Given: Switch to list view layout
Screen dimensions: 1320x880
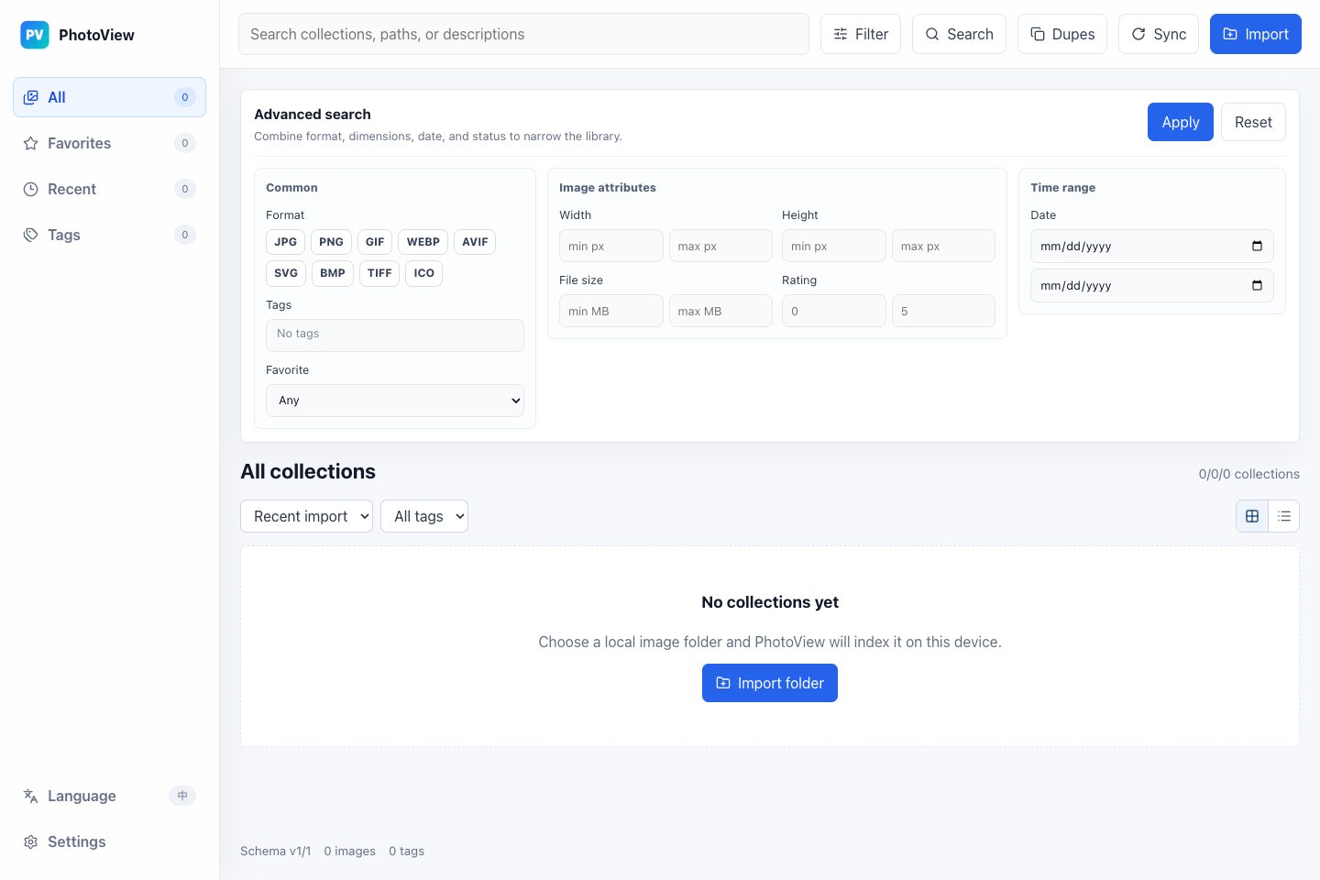Looking at the screenshot, I should coord(1284,516).
